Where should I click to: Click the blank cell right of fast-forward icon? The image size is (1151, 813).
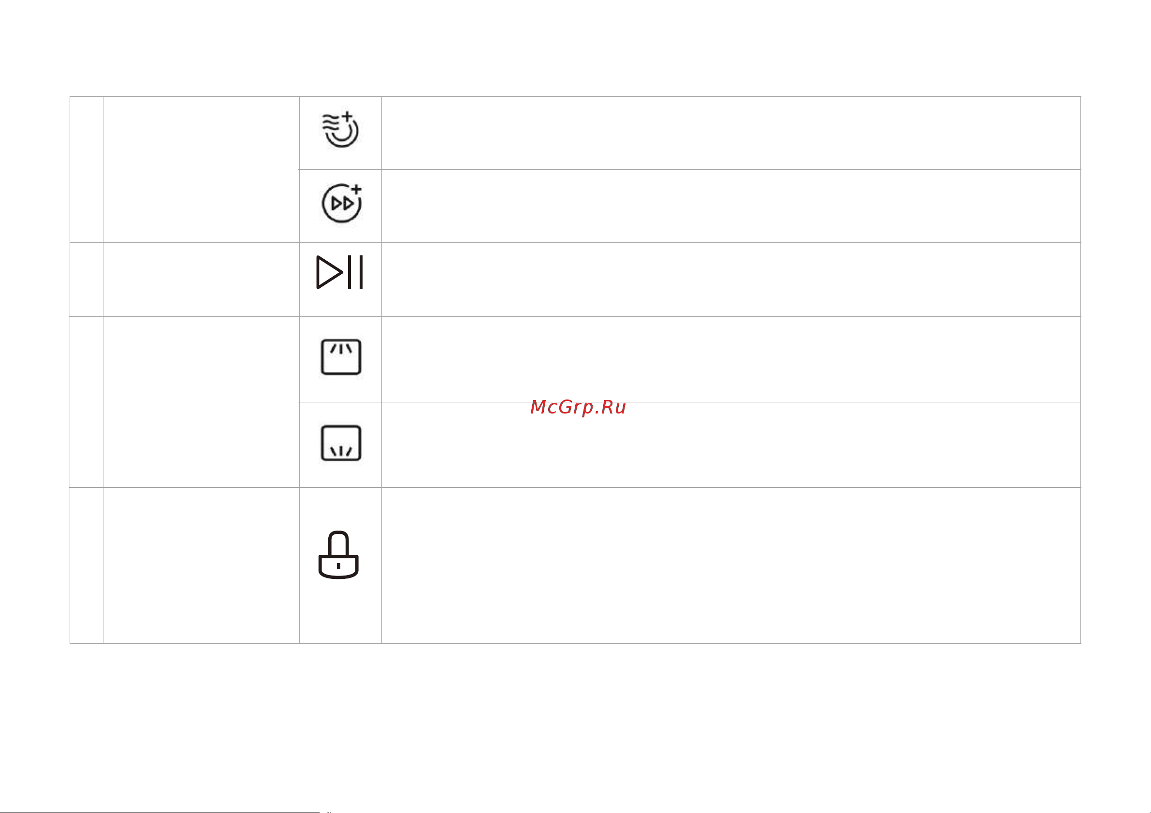tap(731, 206)
